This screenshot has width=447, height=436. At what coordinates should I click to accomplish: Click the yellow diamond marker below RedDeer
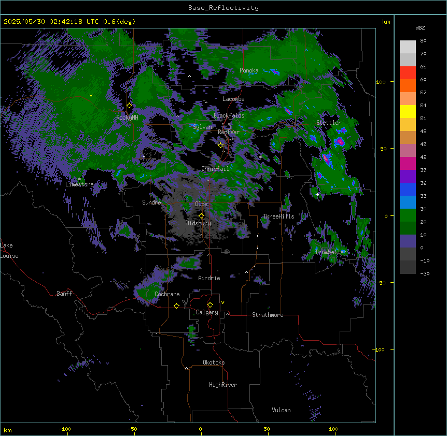[x=220, y=146]
